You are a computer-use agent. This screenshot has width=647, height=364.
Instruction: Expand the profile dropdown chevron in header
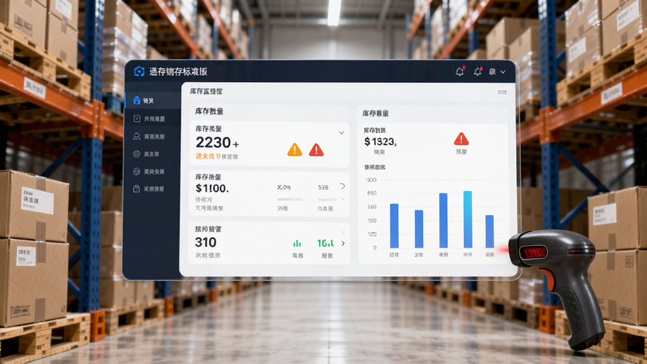503,72
